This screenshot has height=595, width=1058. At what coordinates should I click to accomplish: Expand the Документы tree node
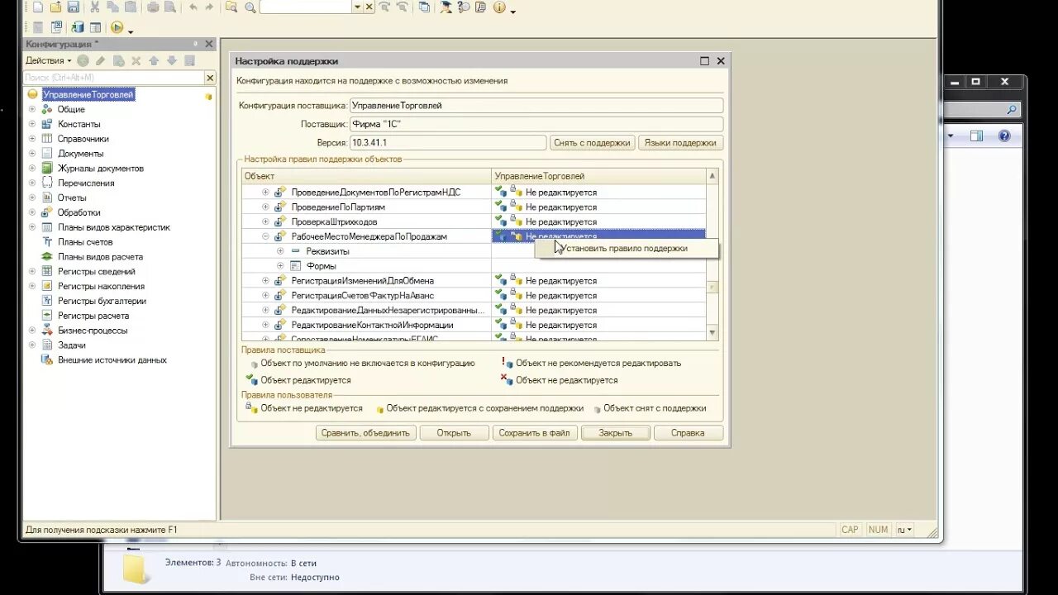pyautogui.click(x=32, y=154)
